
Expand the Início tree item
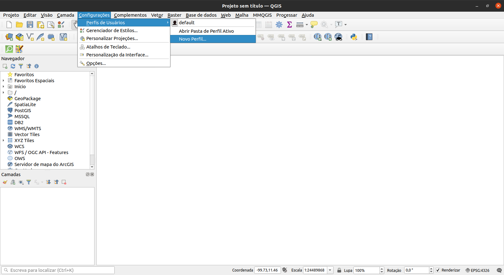coord(3,87)
